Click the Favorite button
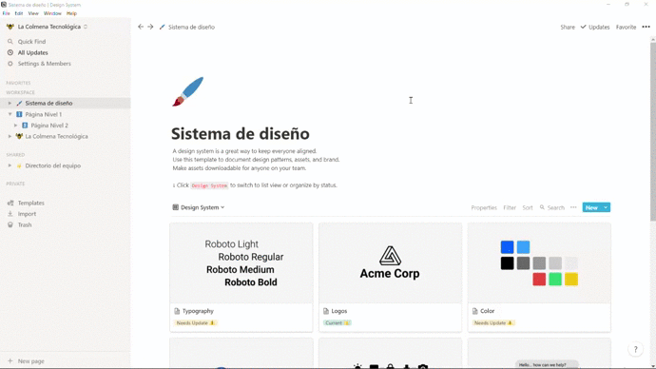The height and width of the screenshot is (369, 656). point(626,28)
